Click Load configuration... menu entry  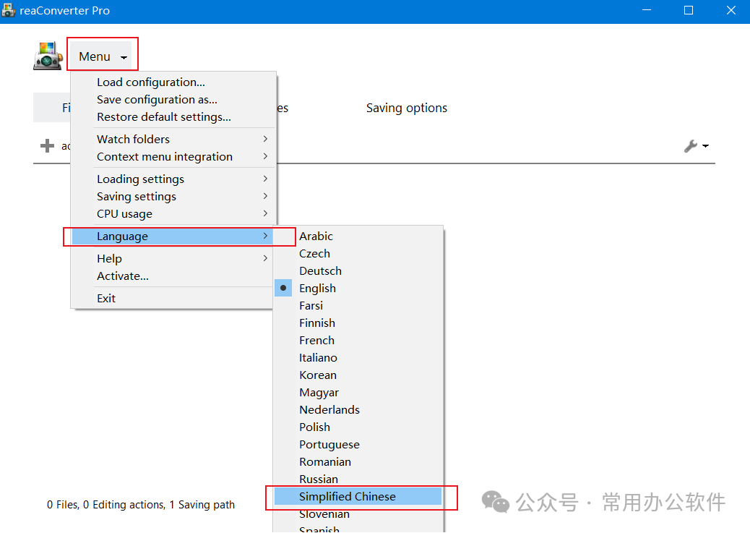tap(151, 82)
